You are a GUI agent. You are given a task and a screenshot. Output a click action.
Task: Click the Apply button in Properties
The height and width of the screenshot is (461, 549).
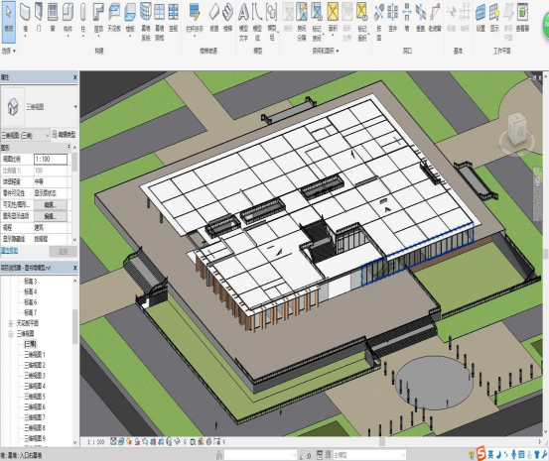63,252
